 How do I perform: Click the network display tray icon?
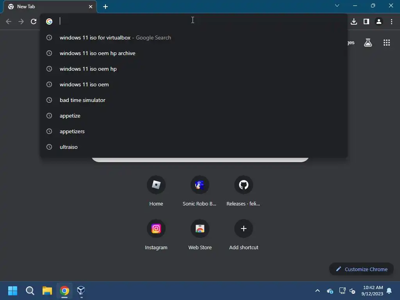point(342,291)
